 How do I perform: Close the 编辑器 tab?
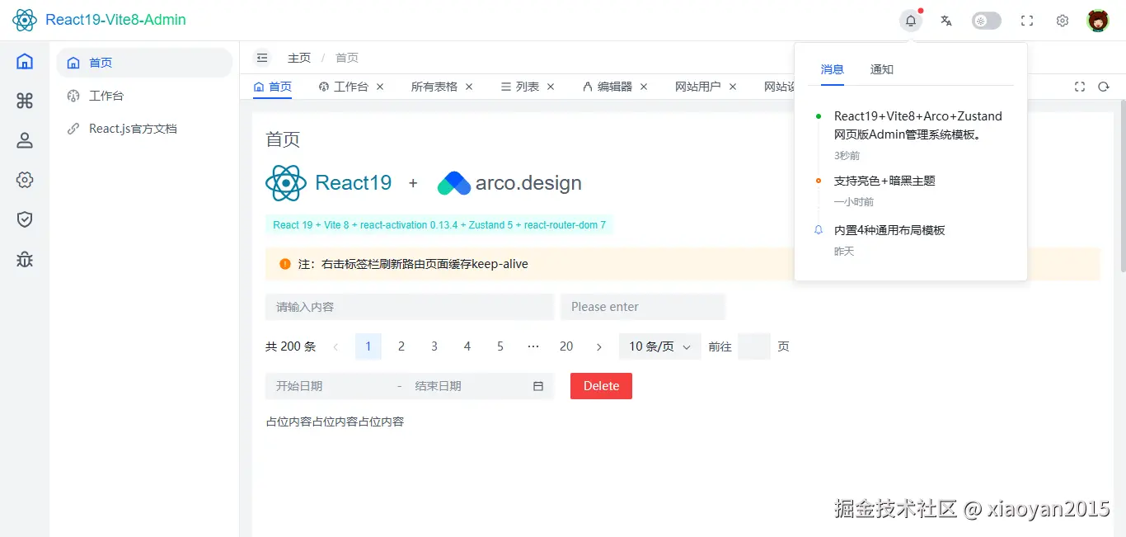644,87
